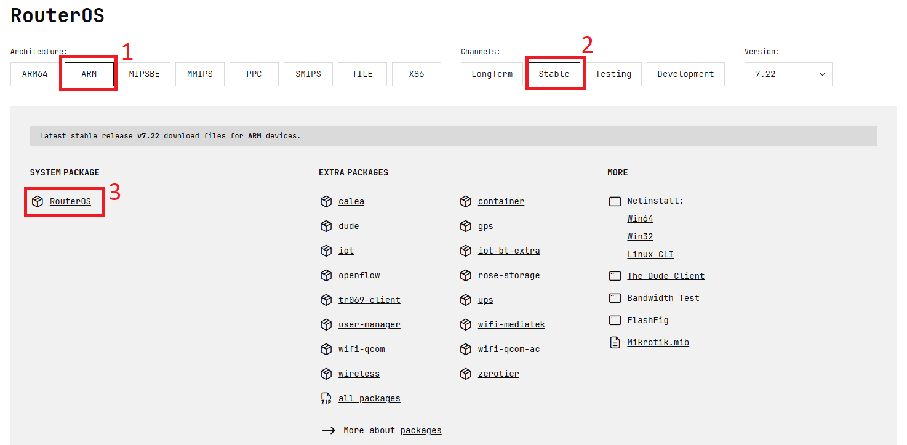Click the ZIP icon for all packages

[326, 399]
